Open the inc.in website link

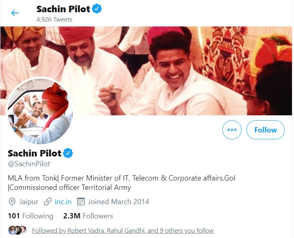[63, 201]
